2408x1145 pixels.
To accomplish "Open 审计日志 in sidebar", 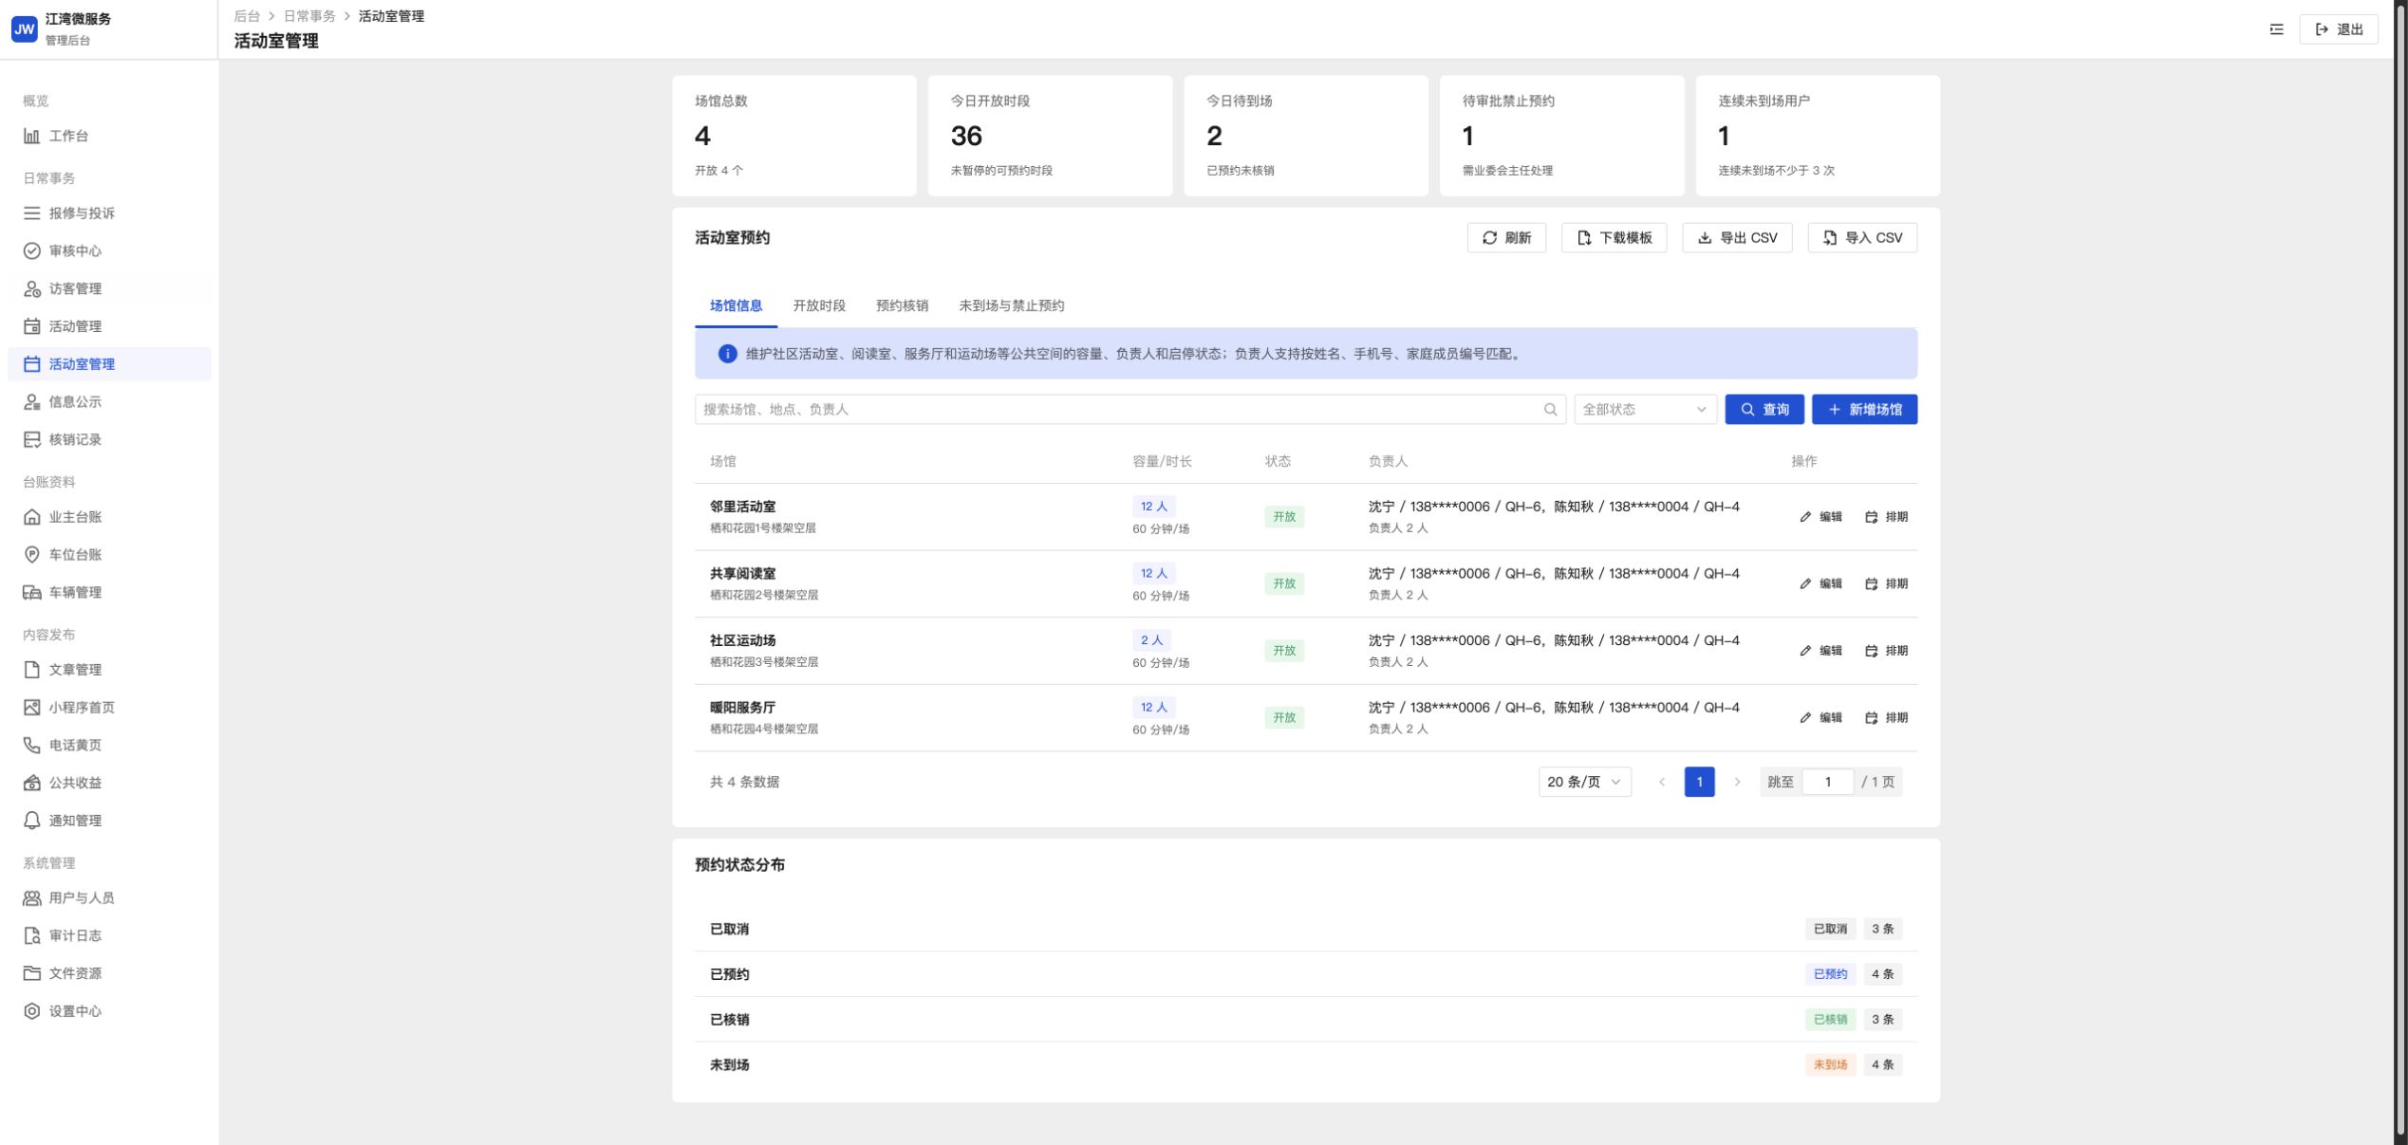I will [x=109, y=936].
